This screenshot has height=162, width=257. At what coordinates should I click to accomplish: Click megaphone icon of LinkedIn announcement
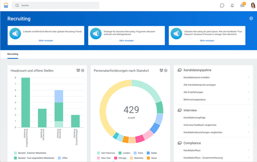[15, 34]
